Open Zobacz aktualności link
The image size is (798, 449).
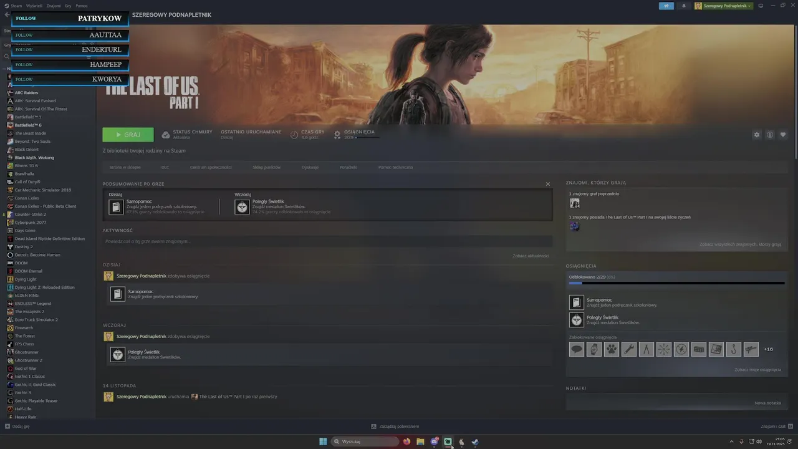(531, 256)
